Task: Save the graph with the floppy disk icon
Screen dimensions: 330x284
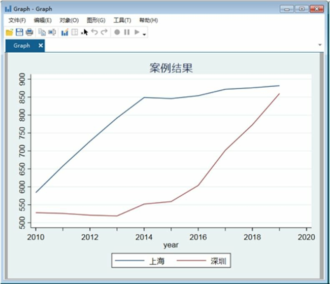Action: click(19, 32)
